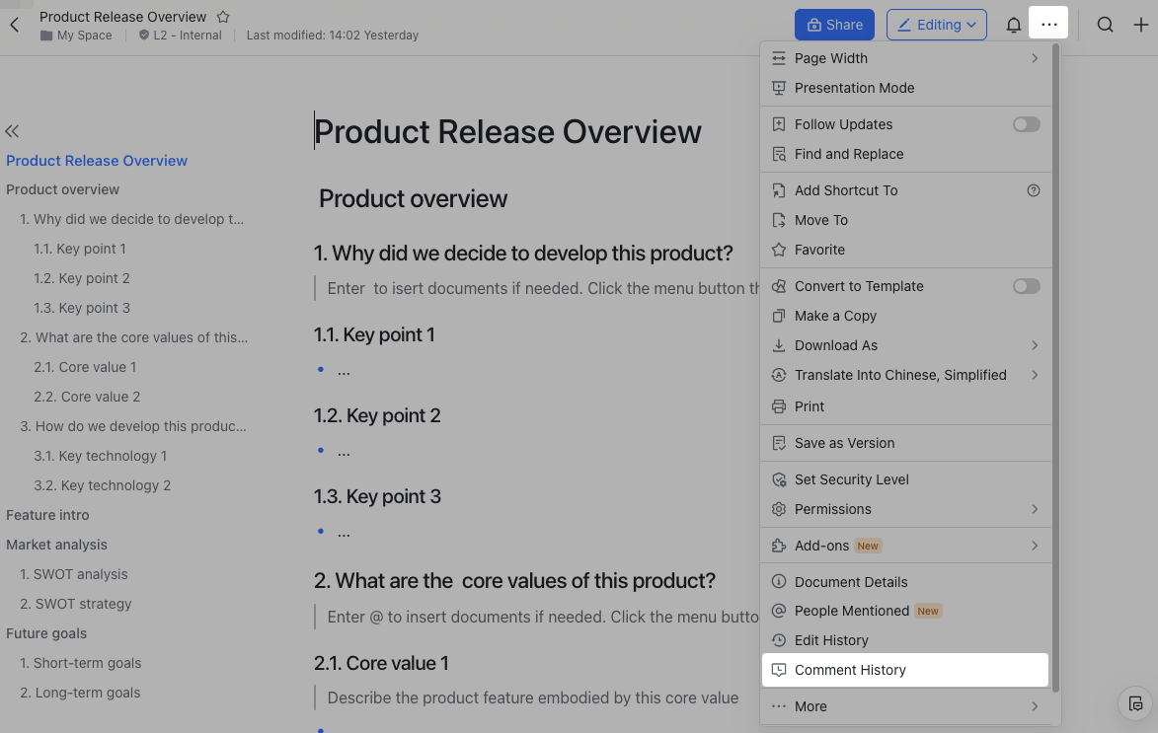Image resolution: width=1158 pixels, height=733 pixels.
Task: Expand Translate Into Chinese, Simplified submenu
Action: coord(1034,375)
